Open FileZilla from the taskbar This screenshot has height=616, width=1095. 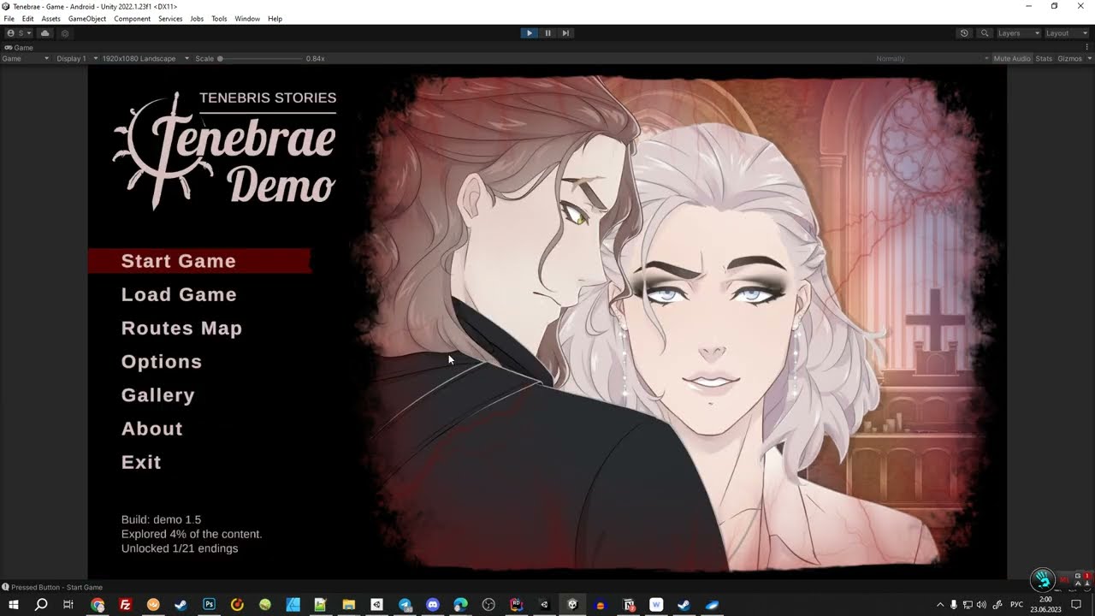click(x=125, y=605)
